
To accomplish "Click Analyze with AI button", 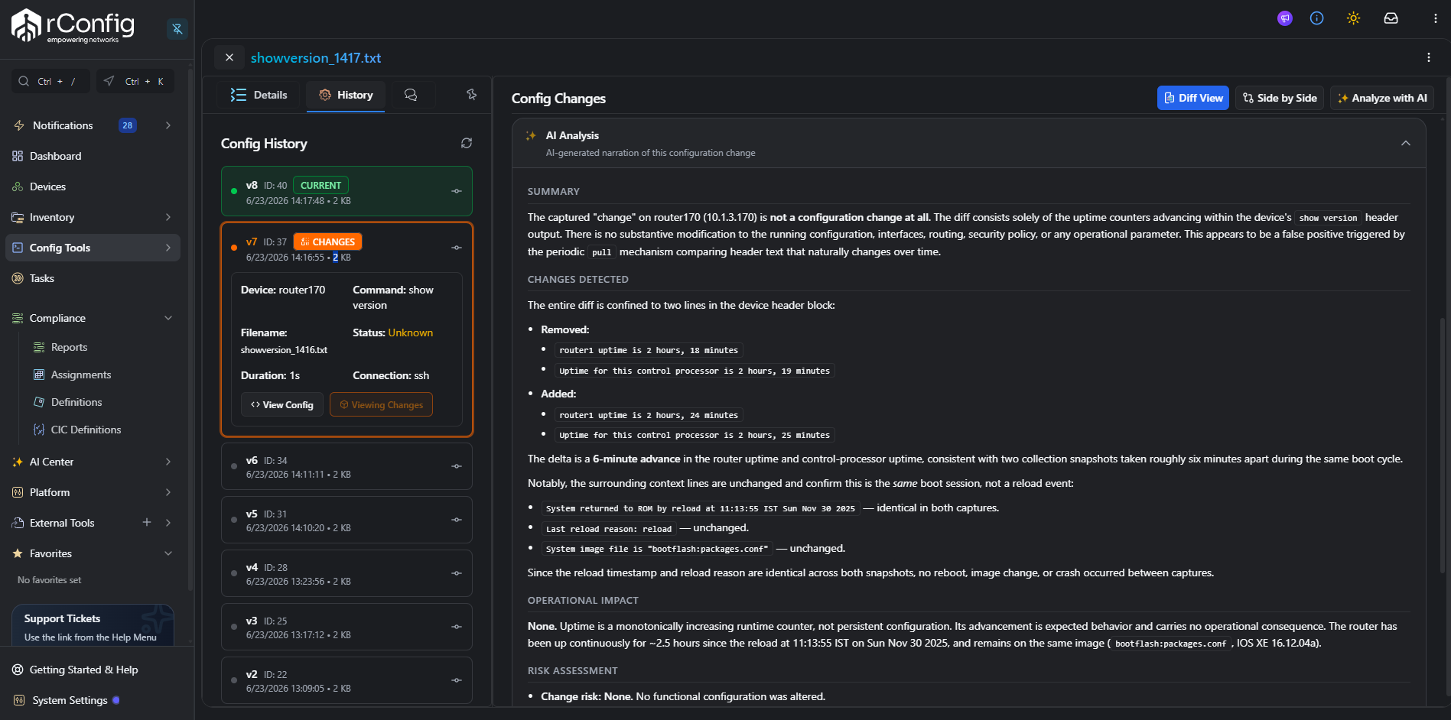I will pos(1381,98).
